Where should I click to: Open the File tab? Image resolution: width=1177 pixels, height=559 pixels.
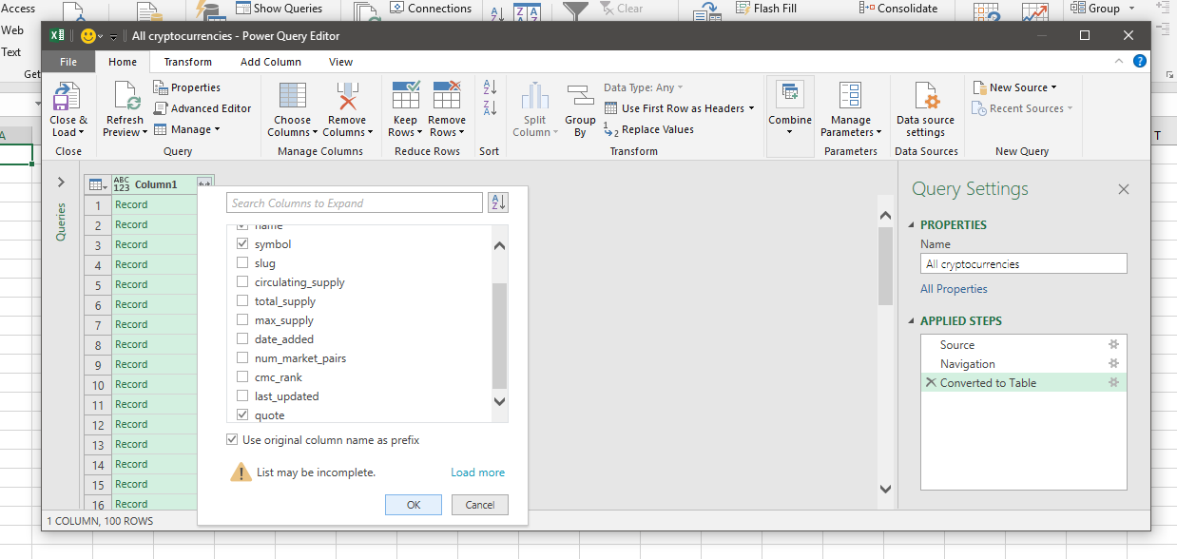click(x=68, y=62)
